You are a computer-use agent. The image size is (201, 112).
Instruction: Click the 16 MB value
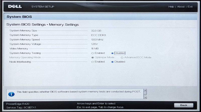click(95, 49)
